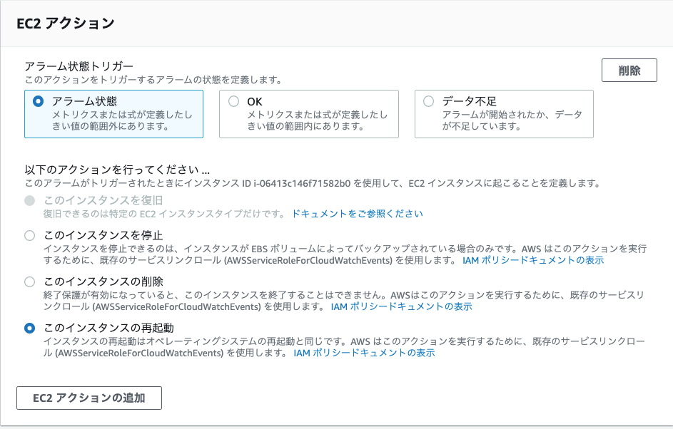Open IAM policy link under instance deletion
This screenshot has height=429, width=673.
coord(401,306)
